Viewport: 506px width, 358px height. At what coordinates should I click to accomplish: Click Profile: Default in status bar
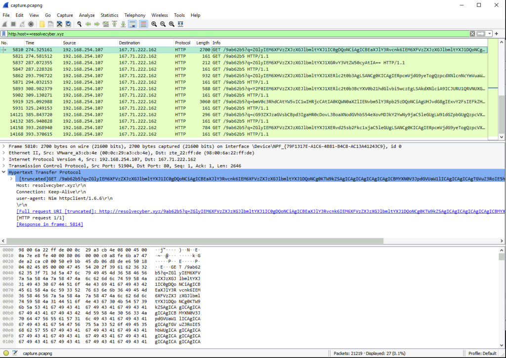[x=482, y=353]
